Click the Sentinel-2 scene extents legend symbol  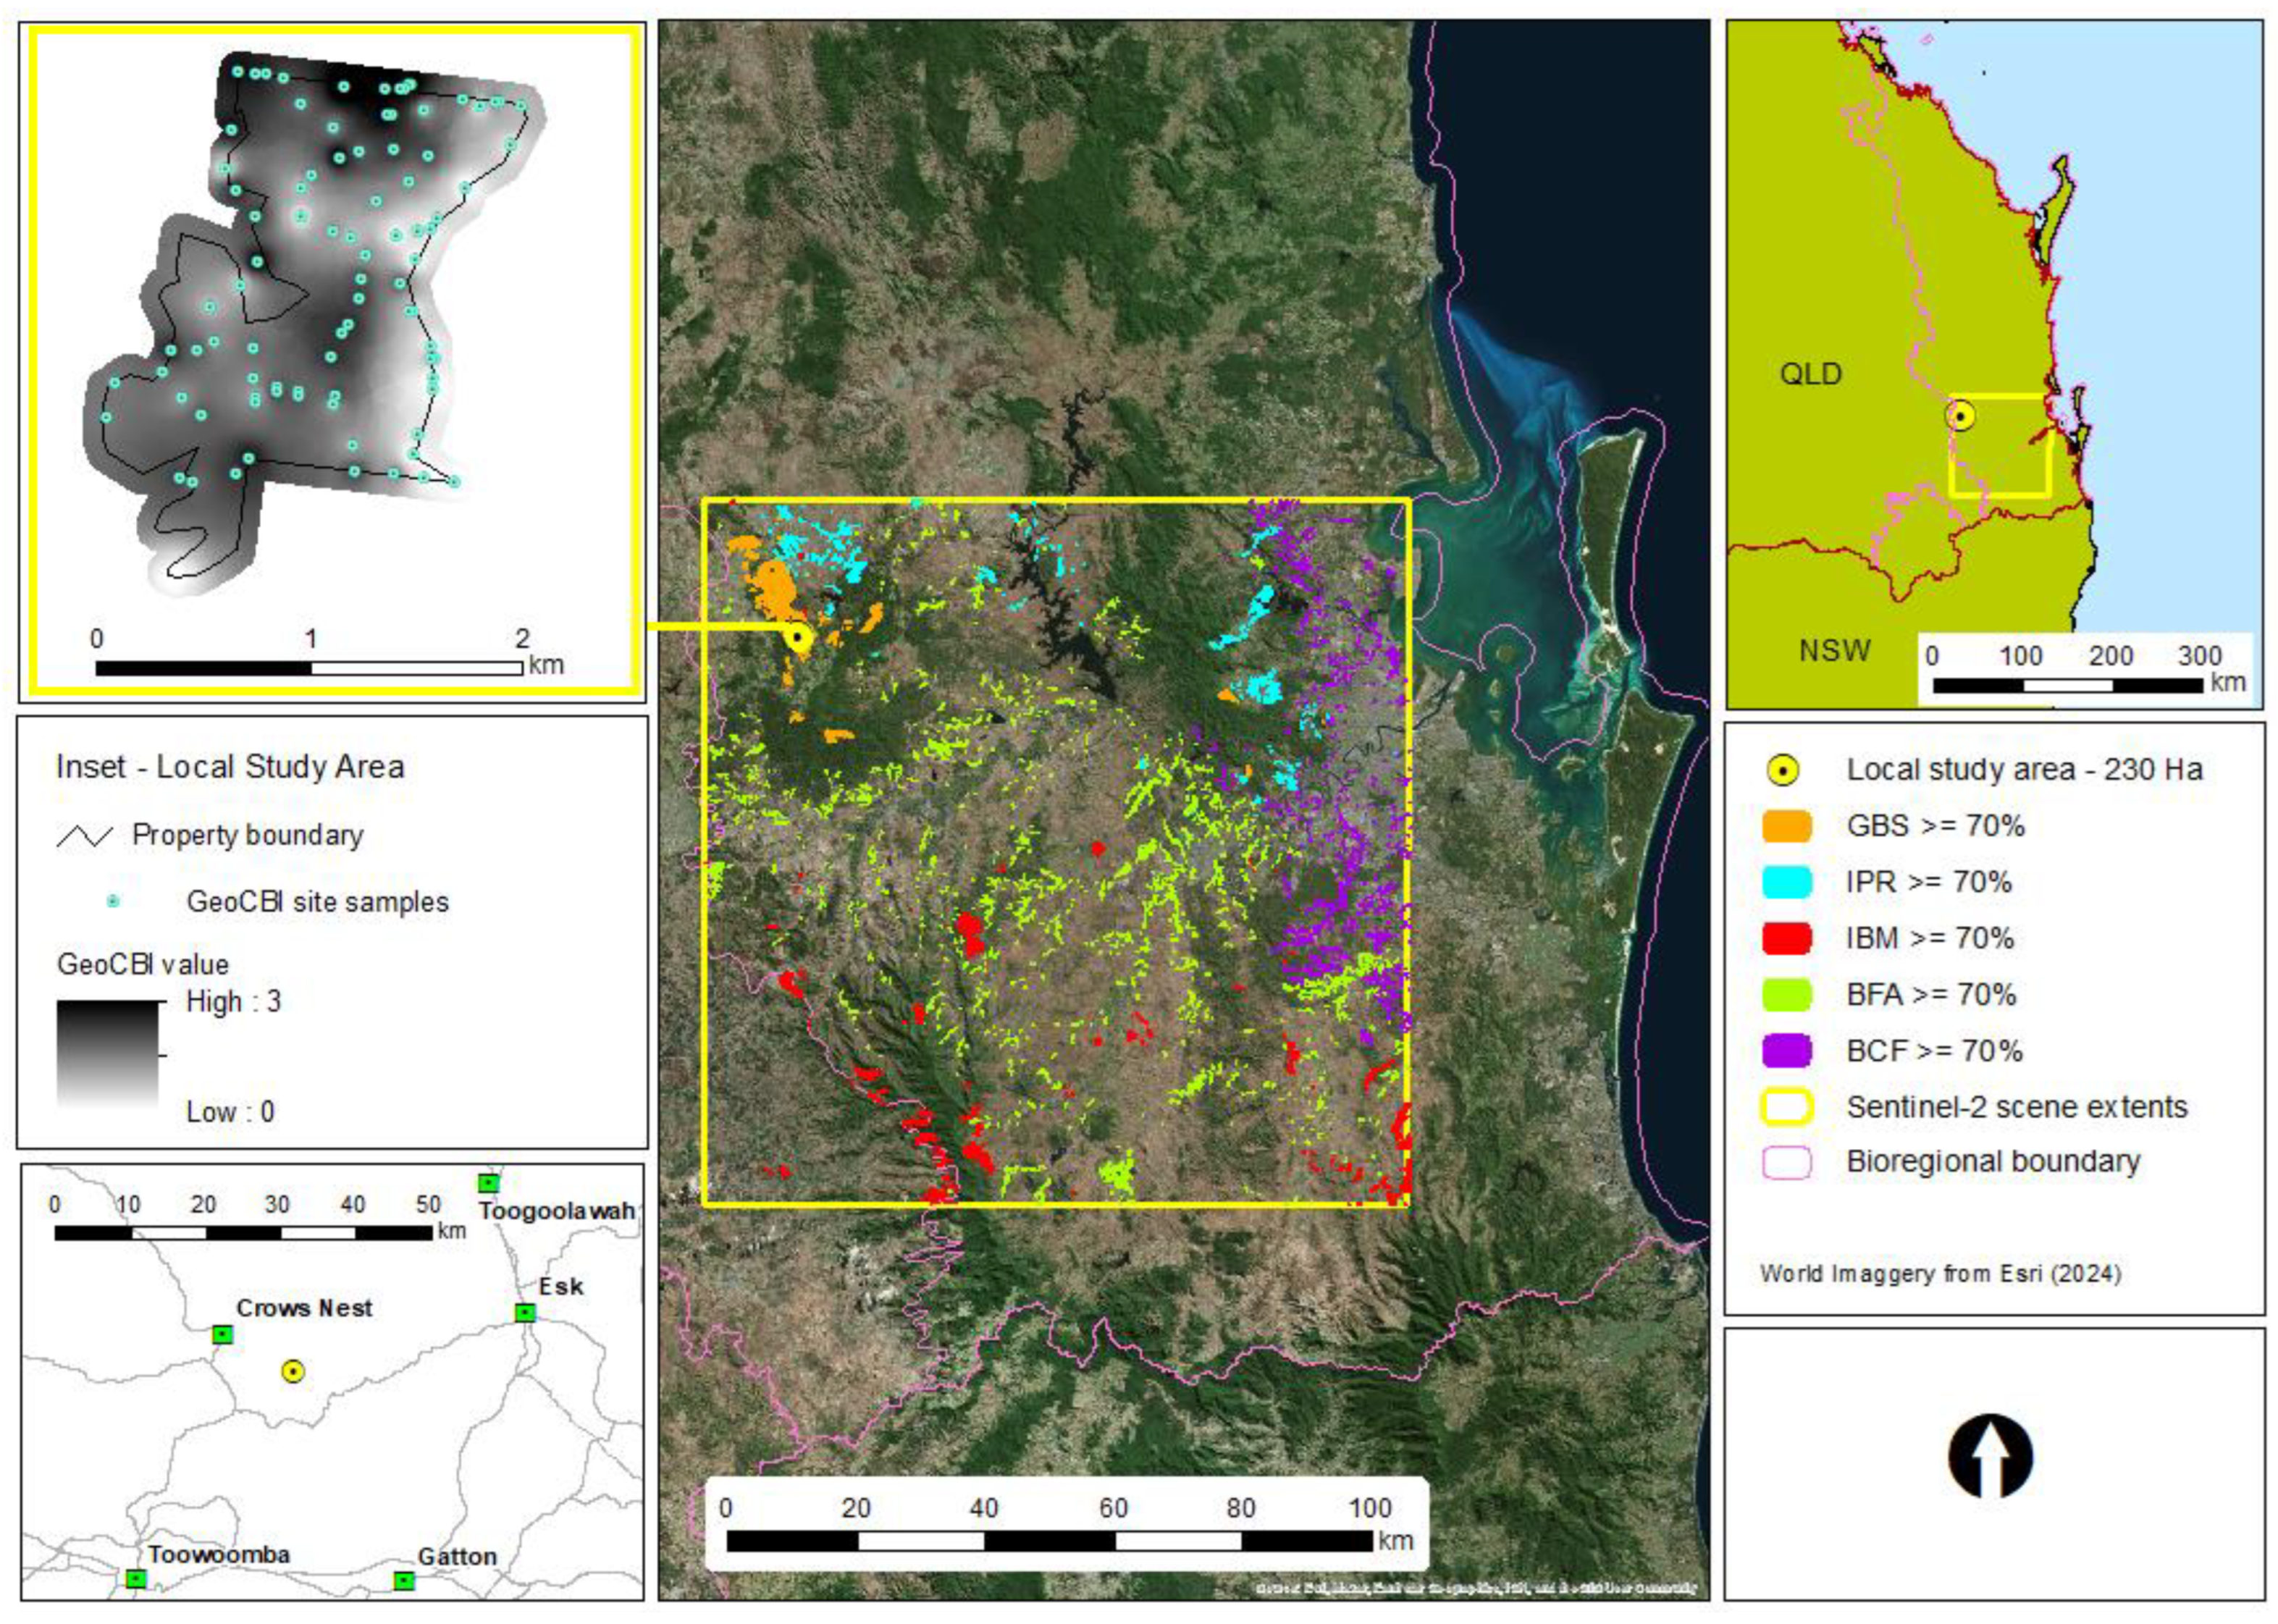coord(1786,1107)
